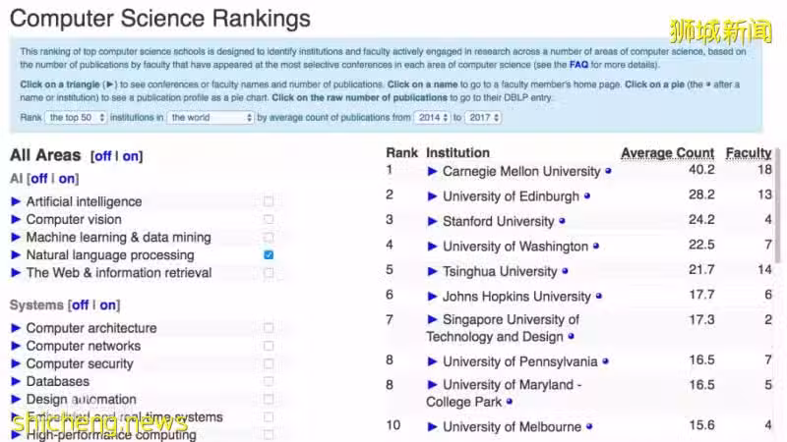Viewport: 787px width, 442px height.
Task: Open pie chart for University of Edinburgh
Action: pos(586,196)
